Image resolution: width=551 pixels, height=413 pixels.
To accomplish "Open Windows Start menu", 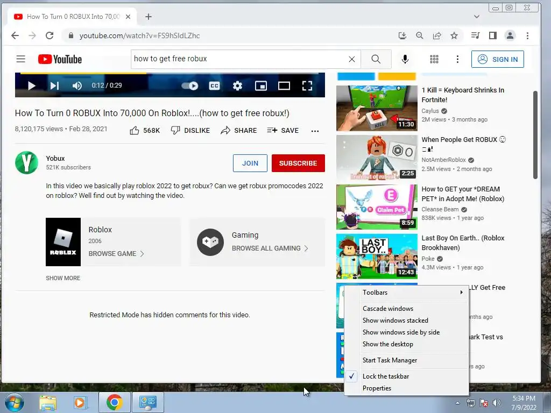I will click(x=13, y=402).
